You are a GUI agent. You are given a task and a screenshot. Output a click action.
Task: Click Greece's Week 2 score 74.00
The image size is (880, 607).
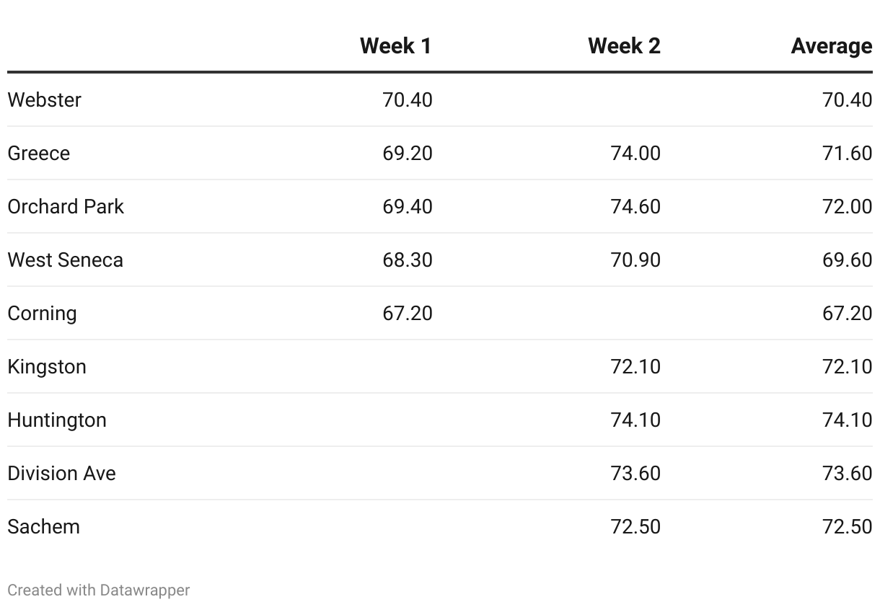click(x=635, y=153)
